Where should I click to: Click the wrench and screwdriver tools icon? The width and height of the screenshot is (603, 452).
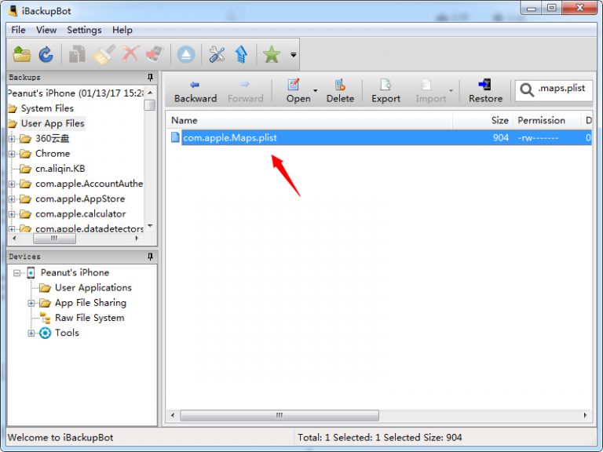[217, 54]
